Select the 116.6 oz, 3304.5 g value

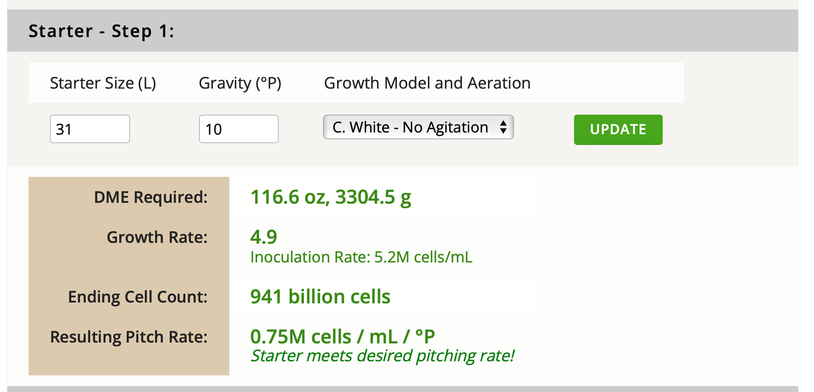(x=330, y=197)
